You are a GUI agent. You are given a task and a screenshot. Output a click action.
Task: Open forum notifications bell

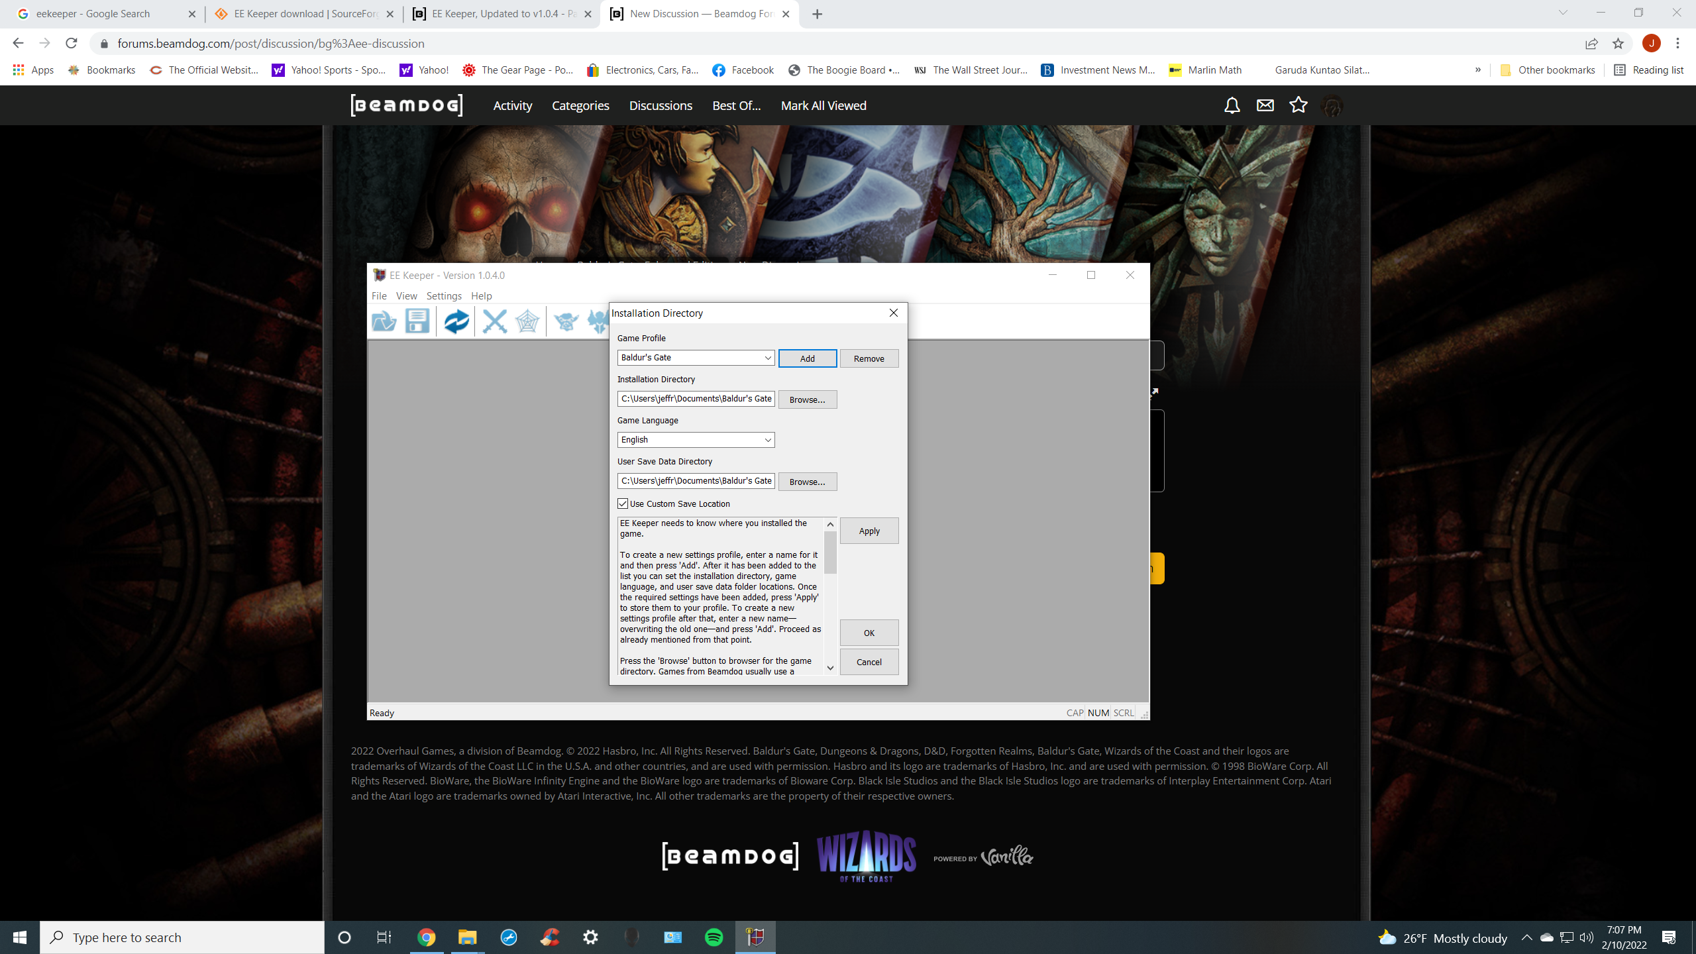1232,105
